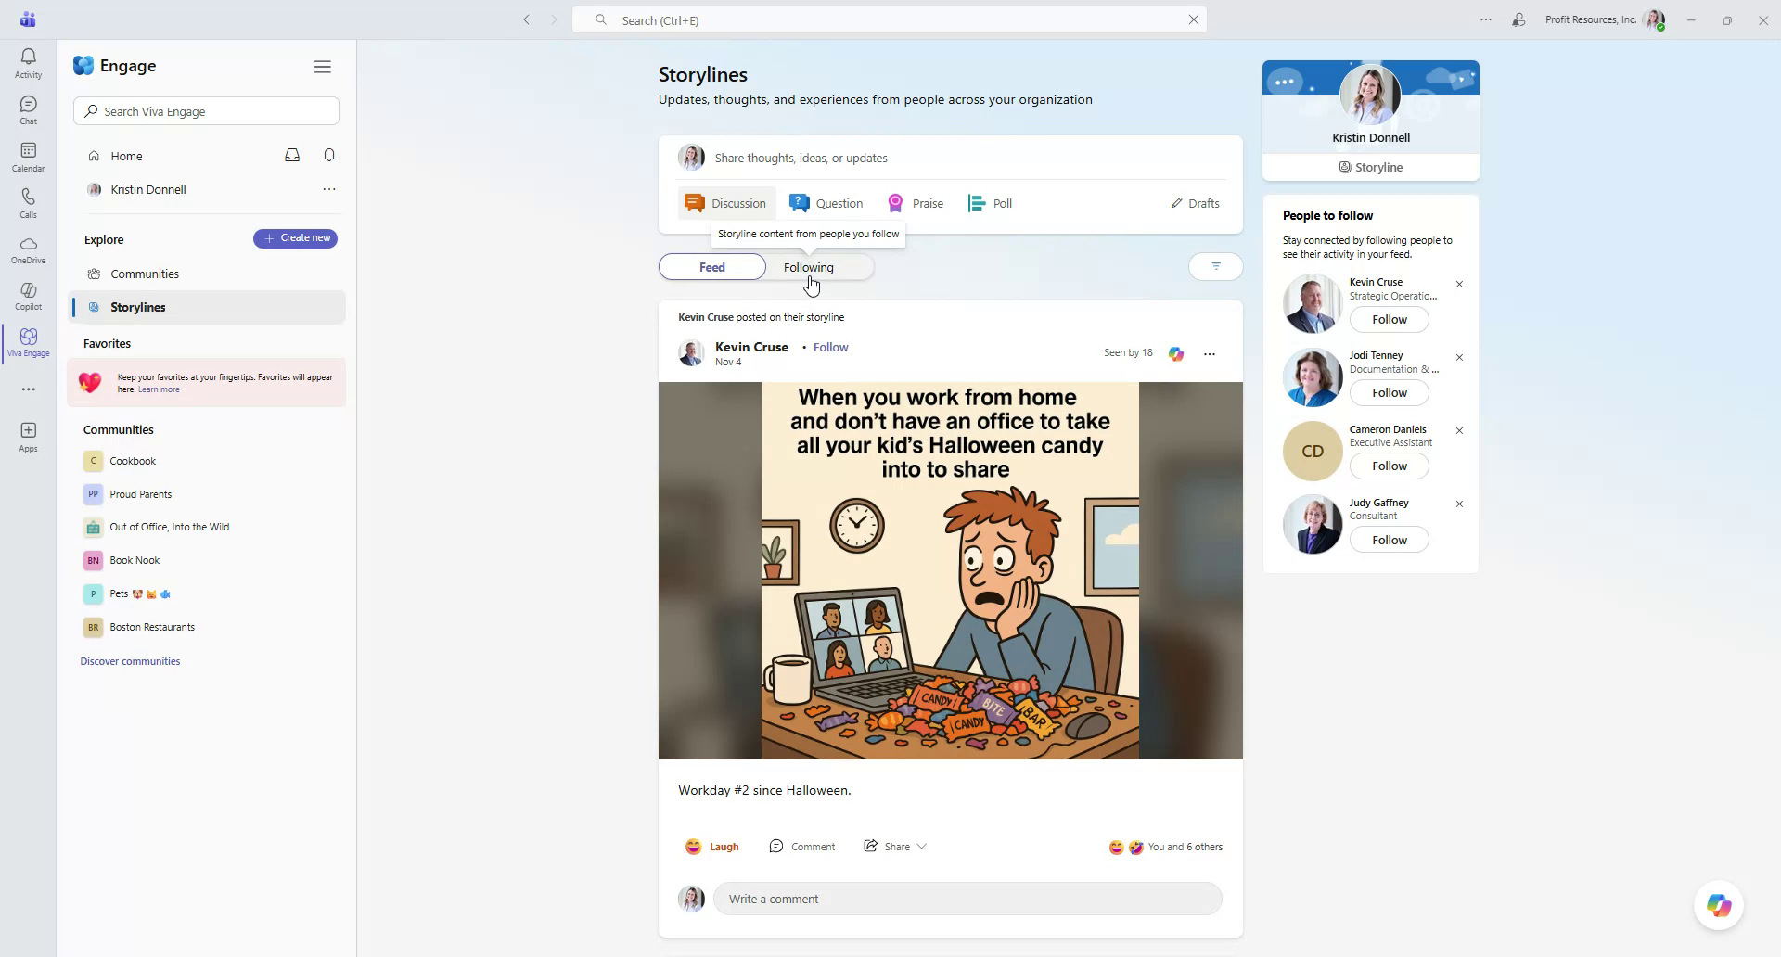This screenshot has width=1781, height=957.
Task: Click the Create new button
Action: tap(295, 238)
